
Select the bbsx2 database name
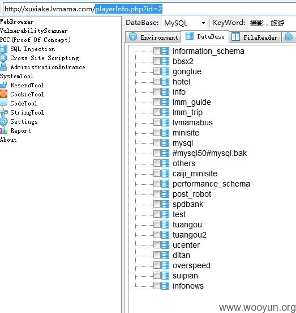tap(183, 61)
